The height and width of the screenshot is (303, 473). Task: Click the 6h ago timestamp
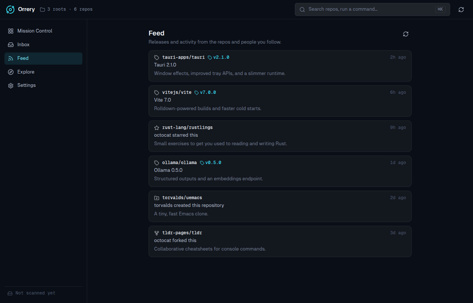[x=398, y=92]
